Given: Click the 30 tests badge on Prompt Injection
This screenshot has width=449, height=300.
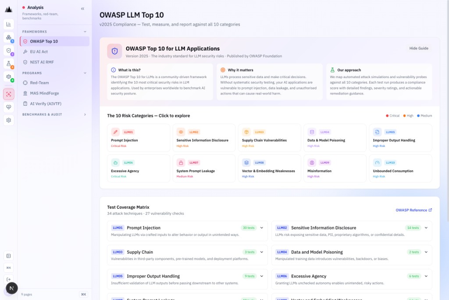Looking at the screenshot, I should click(249, 228).
